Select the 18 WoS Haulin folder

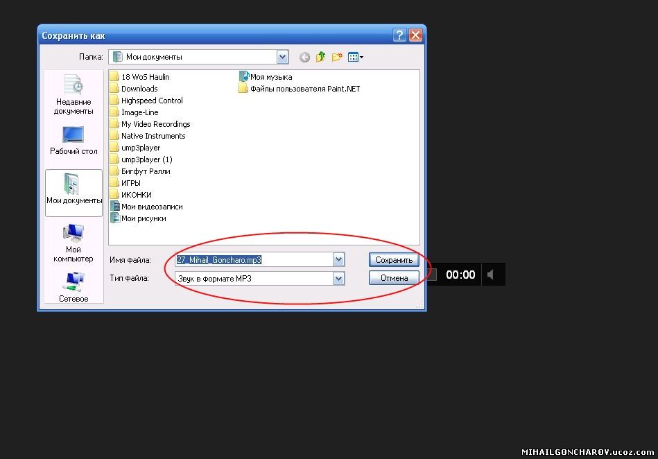[x=140, y=77]
